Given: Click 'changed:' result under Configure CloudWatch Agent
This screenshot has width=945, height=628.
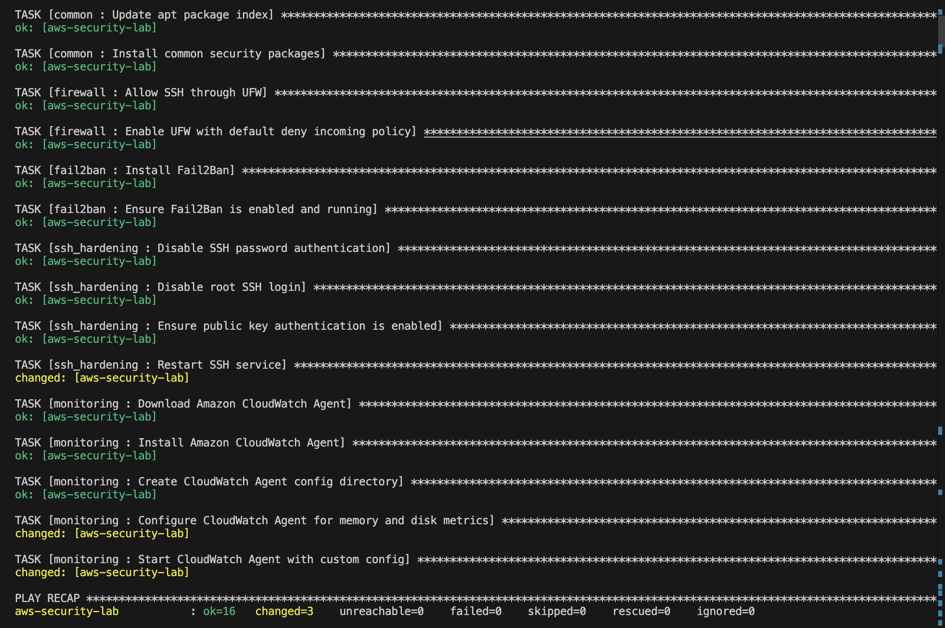Looking at the screenshot, I should coord(102,534).
